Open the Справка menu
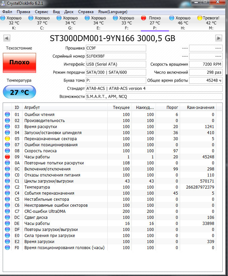This screenshot has width=228, height=276. click(x=85, y=12)
